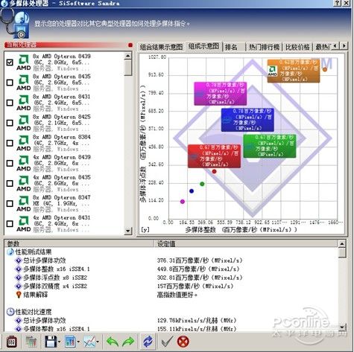This screenshot has width=354, height=352.
Task: Click the AMD logo of 8x Opteron 8439
Action: click(x=24, y=63)
